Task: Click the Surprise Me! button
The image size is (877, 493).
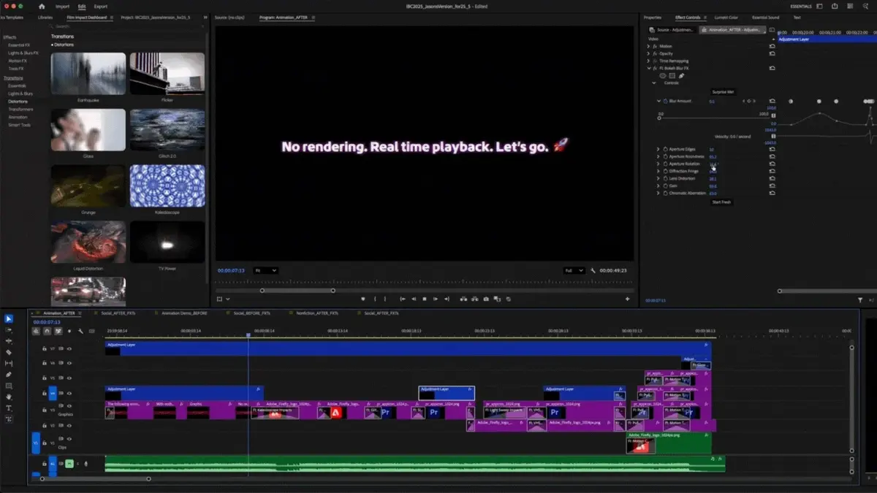Action: pyautogui.click(x=722, y=92)
